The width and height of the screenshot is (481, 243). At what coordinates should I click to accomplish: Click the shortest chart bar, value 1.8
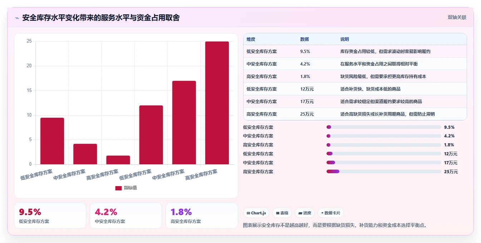[118, 160]
